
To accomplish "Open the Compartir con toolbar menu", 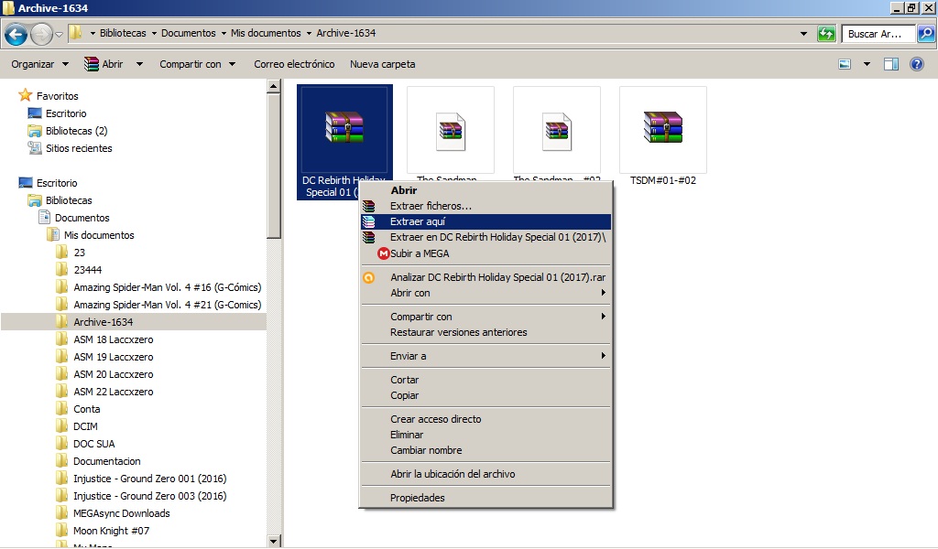I will coord(198,64).
